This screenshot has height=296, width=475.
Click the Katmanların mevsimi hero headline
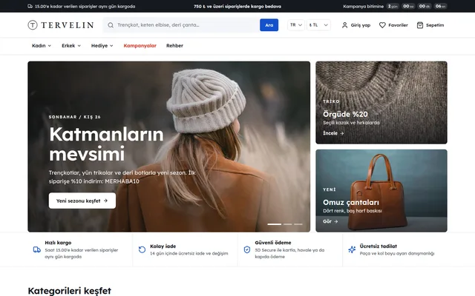(x=106, y=144)
